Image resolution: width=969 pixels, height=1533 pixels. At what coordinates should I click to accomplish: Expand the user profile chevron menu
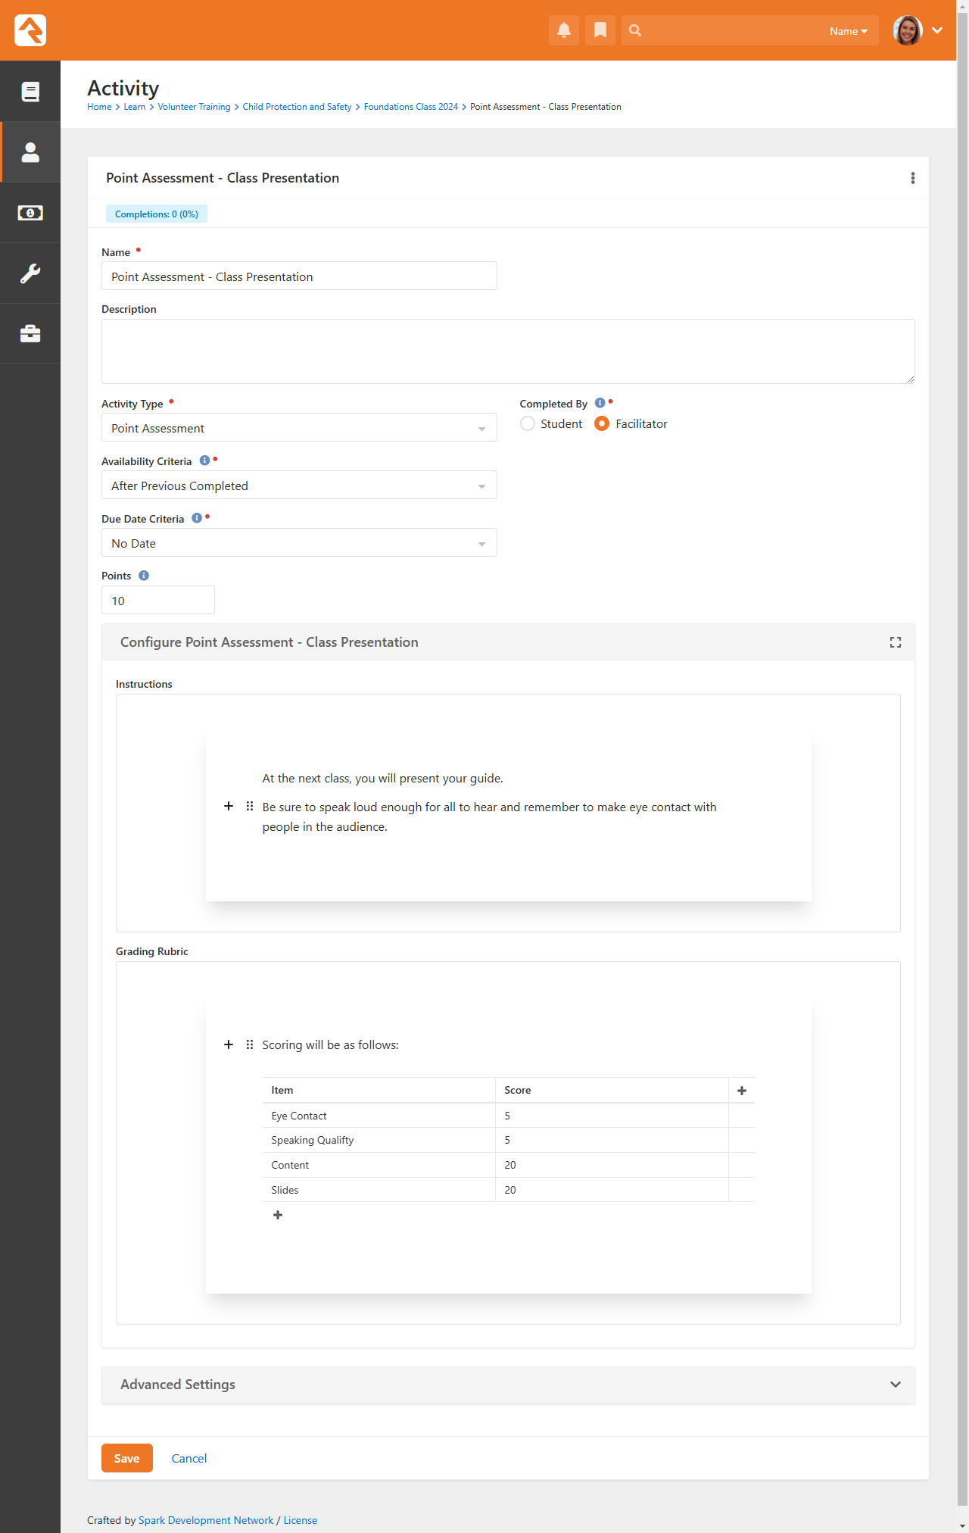coord(937,30)
